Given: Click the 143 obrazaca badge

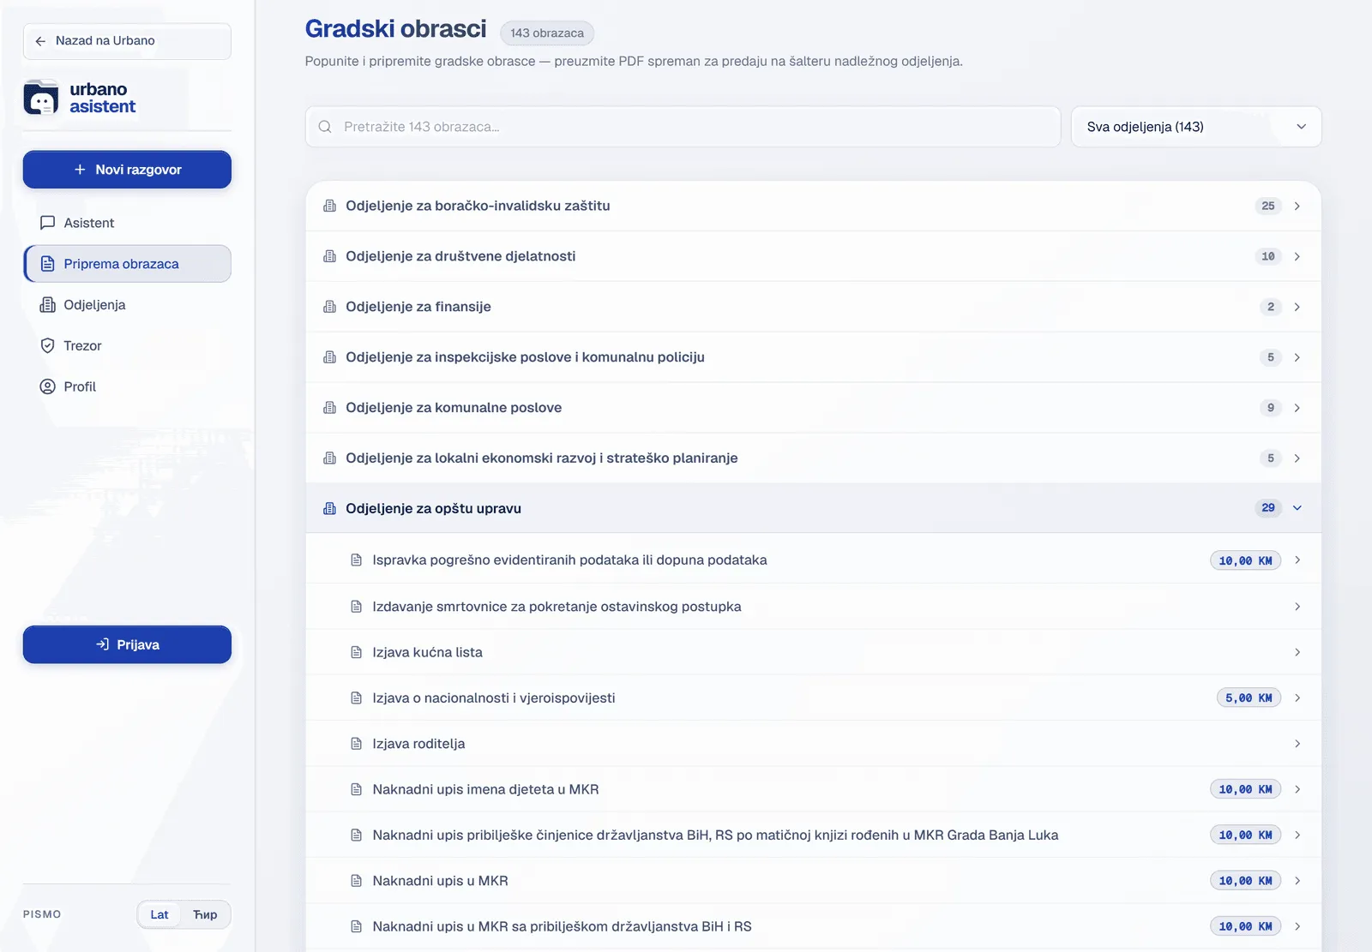Looking at the screenshot, I should click(547, 33).
